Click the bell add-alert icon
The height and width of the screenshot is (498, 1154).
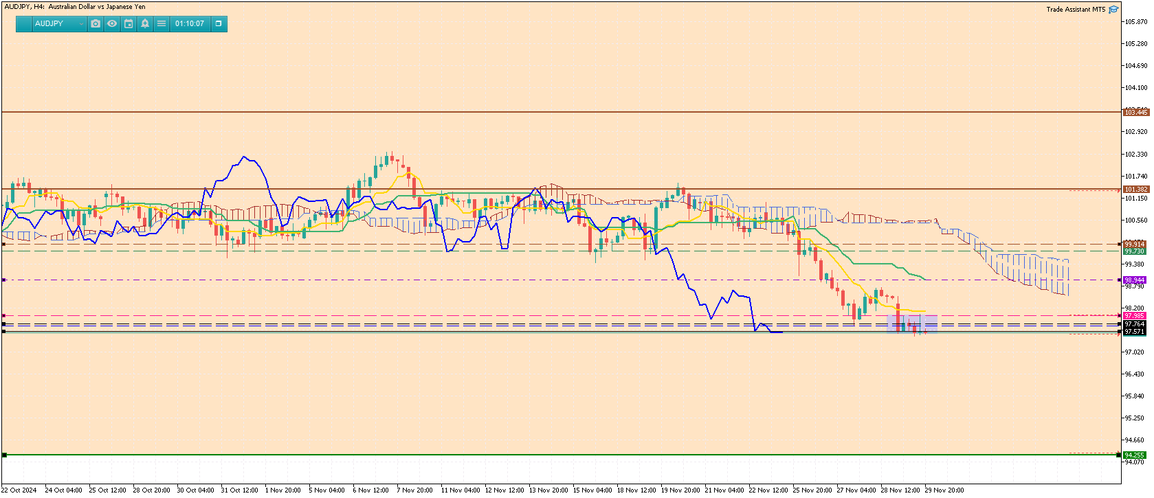[x=145, y=24]
